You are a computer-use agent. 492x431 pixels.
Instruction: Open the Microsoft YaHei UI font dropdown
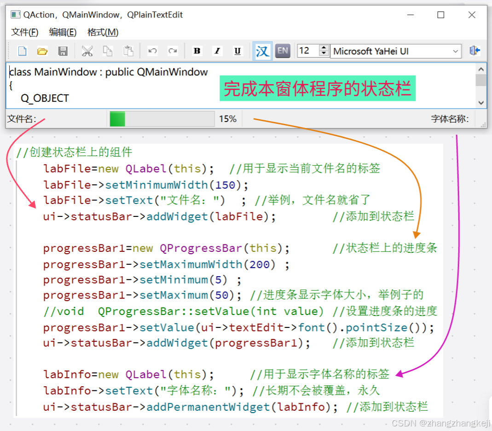pos(396,51)
